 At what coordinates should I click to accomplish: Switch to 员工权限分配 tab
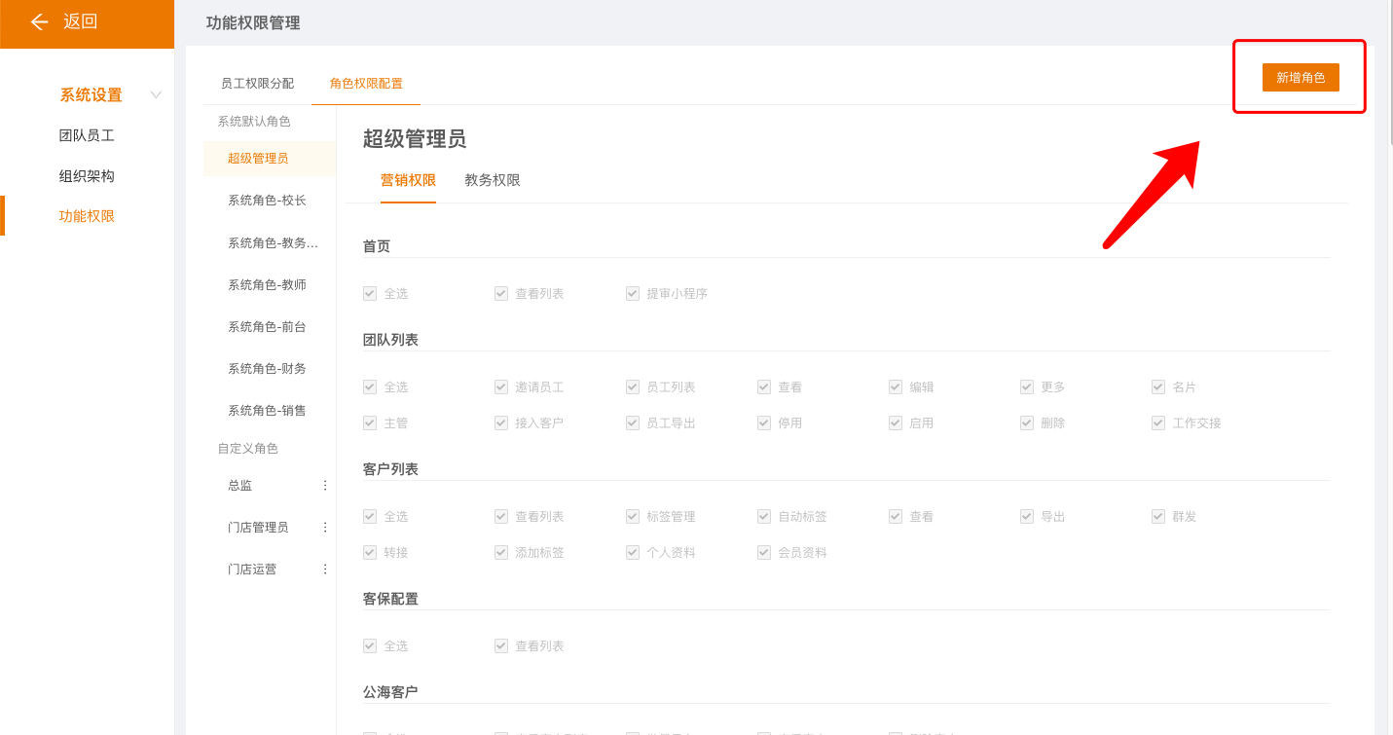point(257,84)
